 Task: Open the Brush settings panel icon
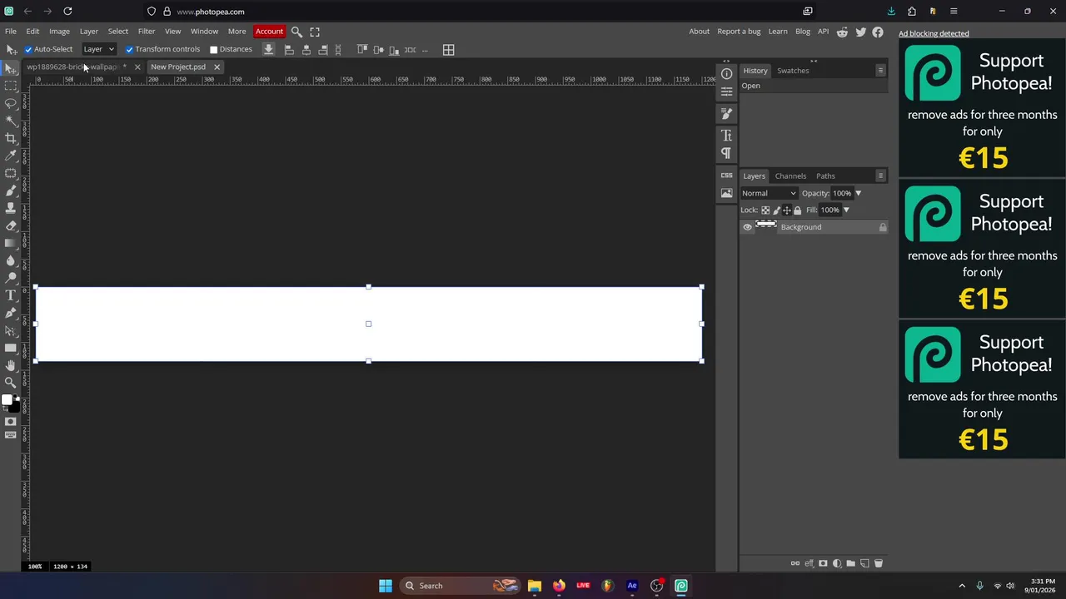pyautogui.click(x=726, y=113)
